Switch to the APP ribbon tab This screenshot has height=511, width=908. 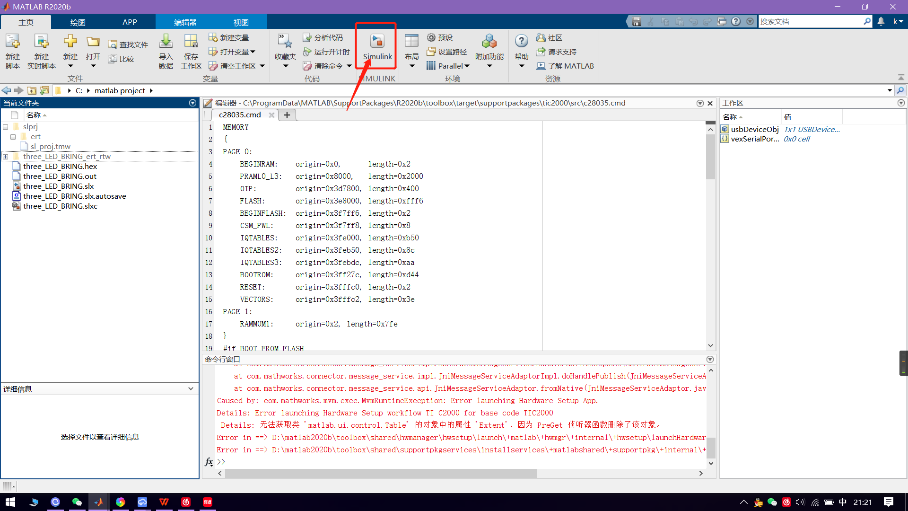[x=130, y=22]
